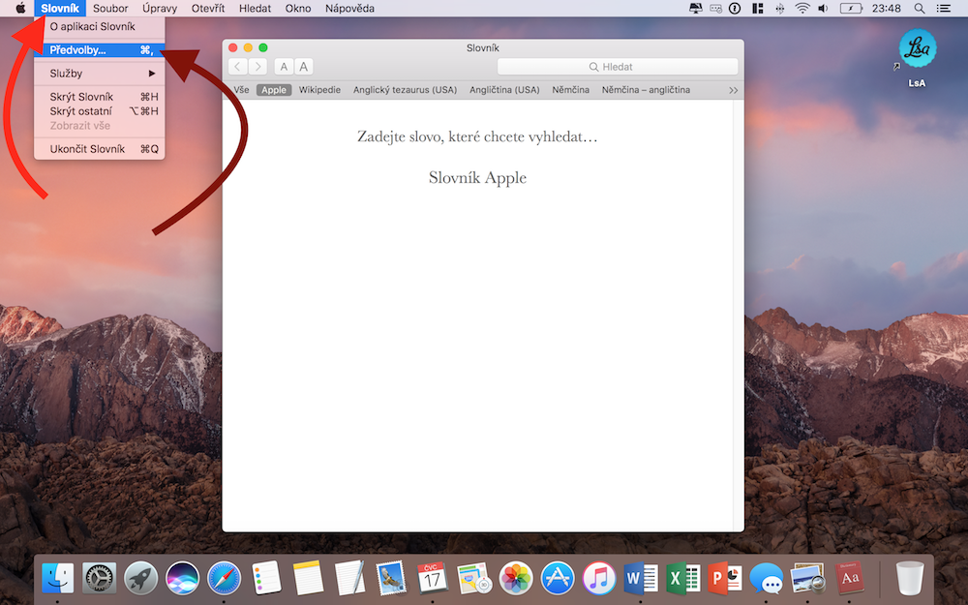968x605 pixels.
Task: Go back in Slovník history
Action: point(238,67)
